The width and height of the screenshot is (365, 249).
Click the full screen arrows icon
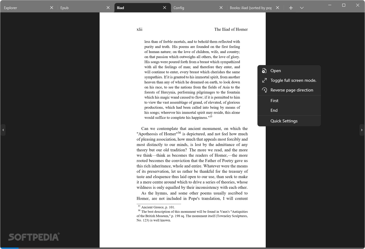pyautogui.click(x=264, y=80)
